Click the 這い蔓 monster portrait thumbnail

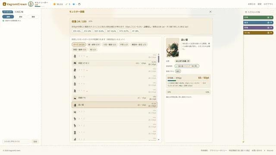tap(172, 48)
